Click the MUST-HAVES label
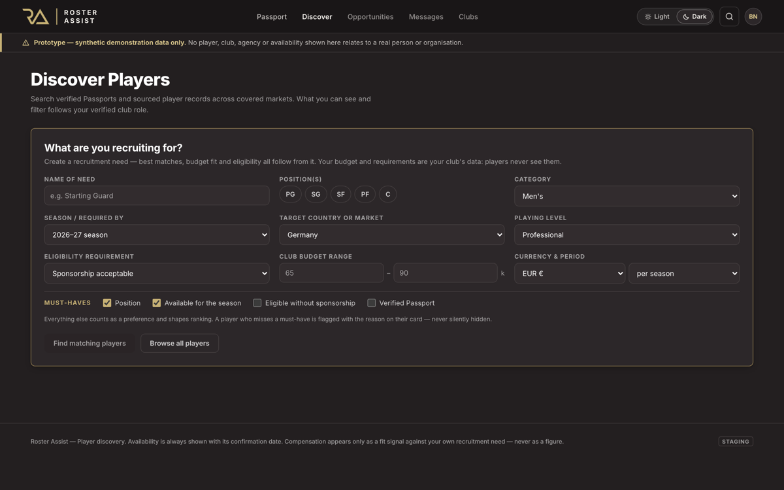This screenshot has height=490, width=784. 67,303
